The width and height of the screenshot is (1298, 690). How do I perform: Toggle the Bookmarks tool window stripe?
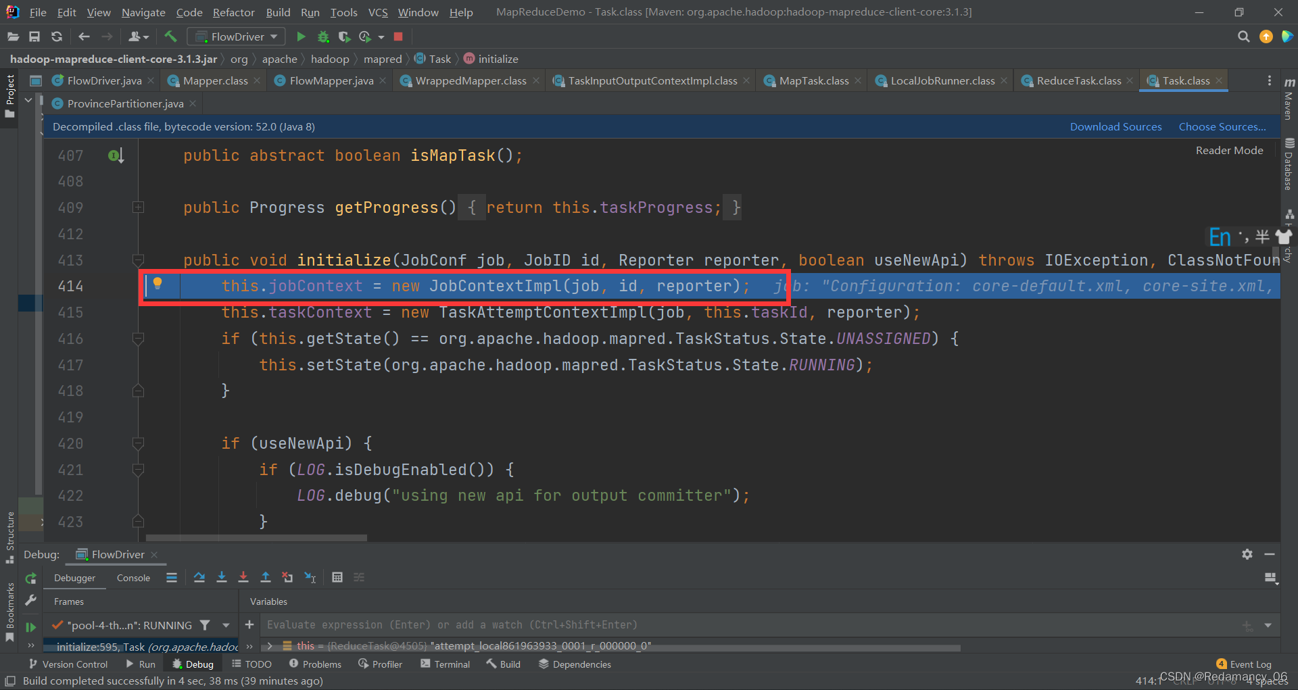9,612
